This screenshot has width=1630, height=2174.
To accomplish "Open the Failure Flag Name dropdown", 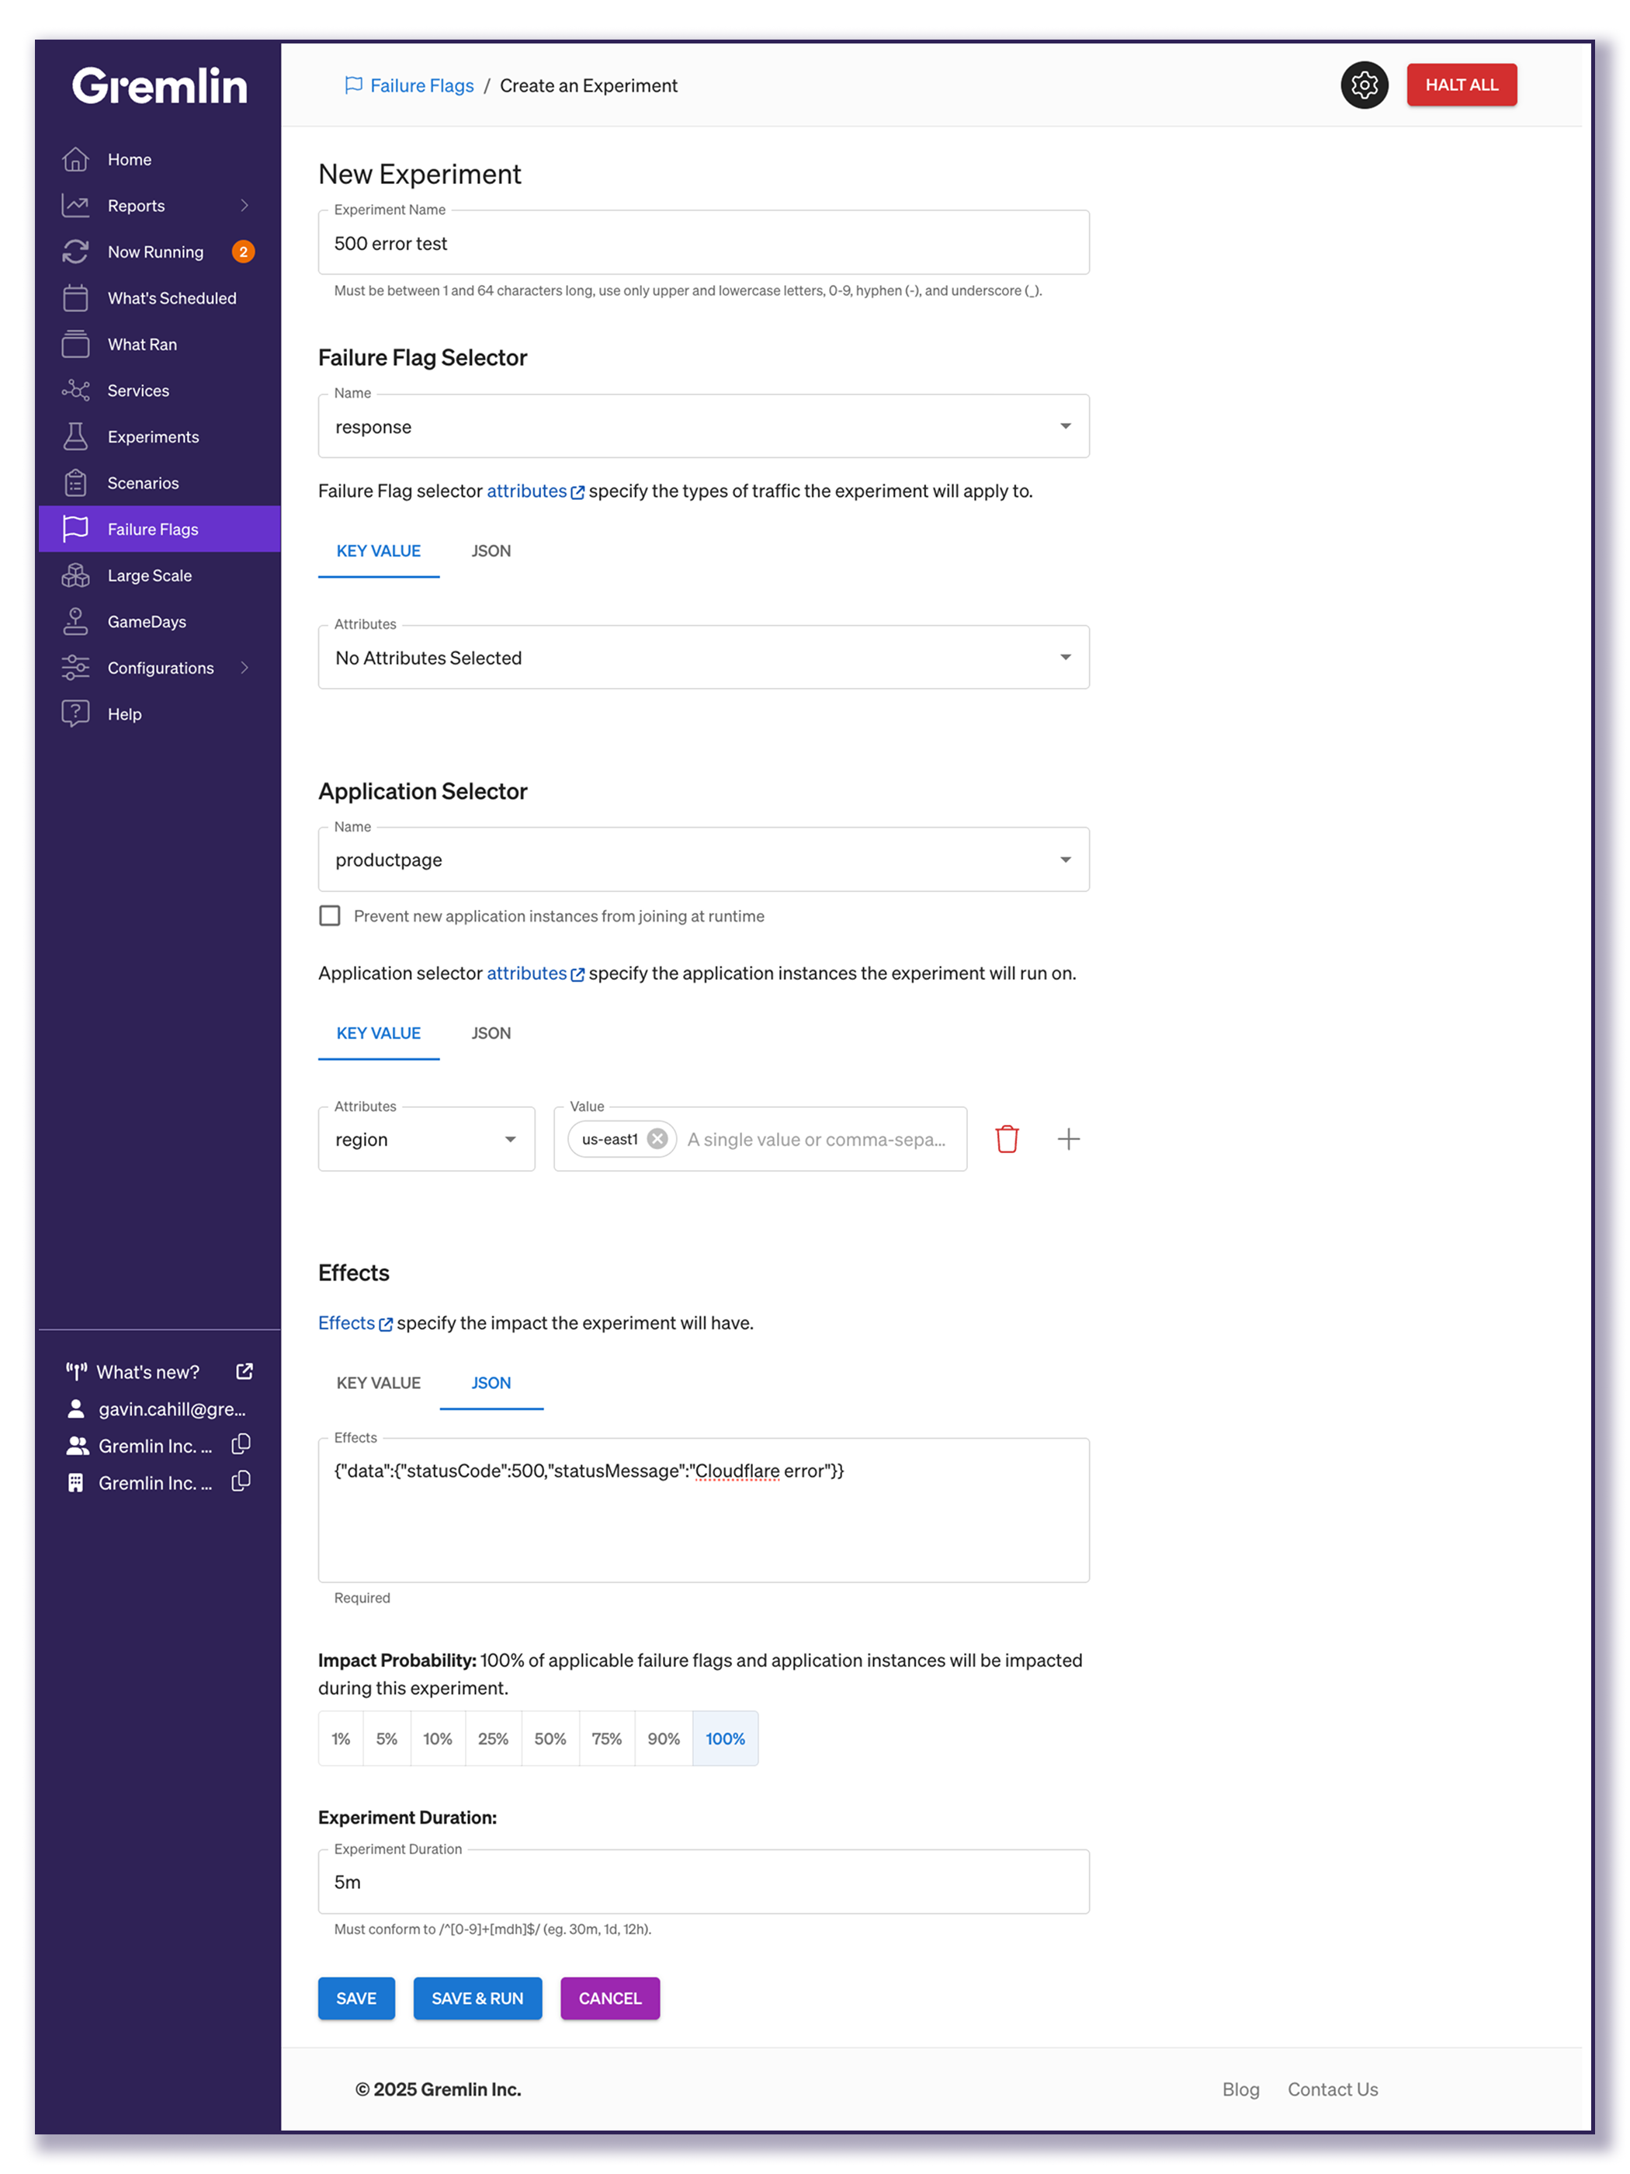I will pos(703,426).
